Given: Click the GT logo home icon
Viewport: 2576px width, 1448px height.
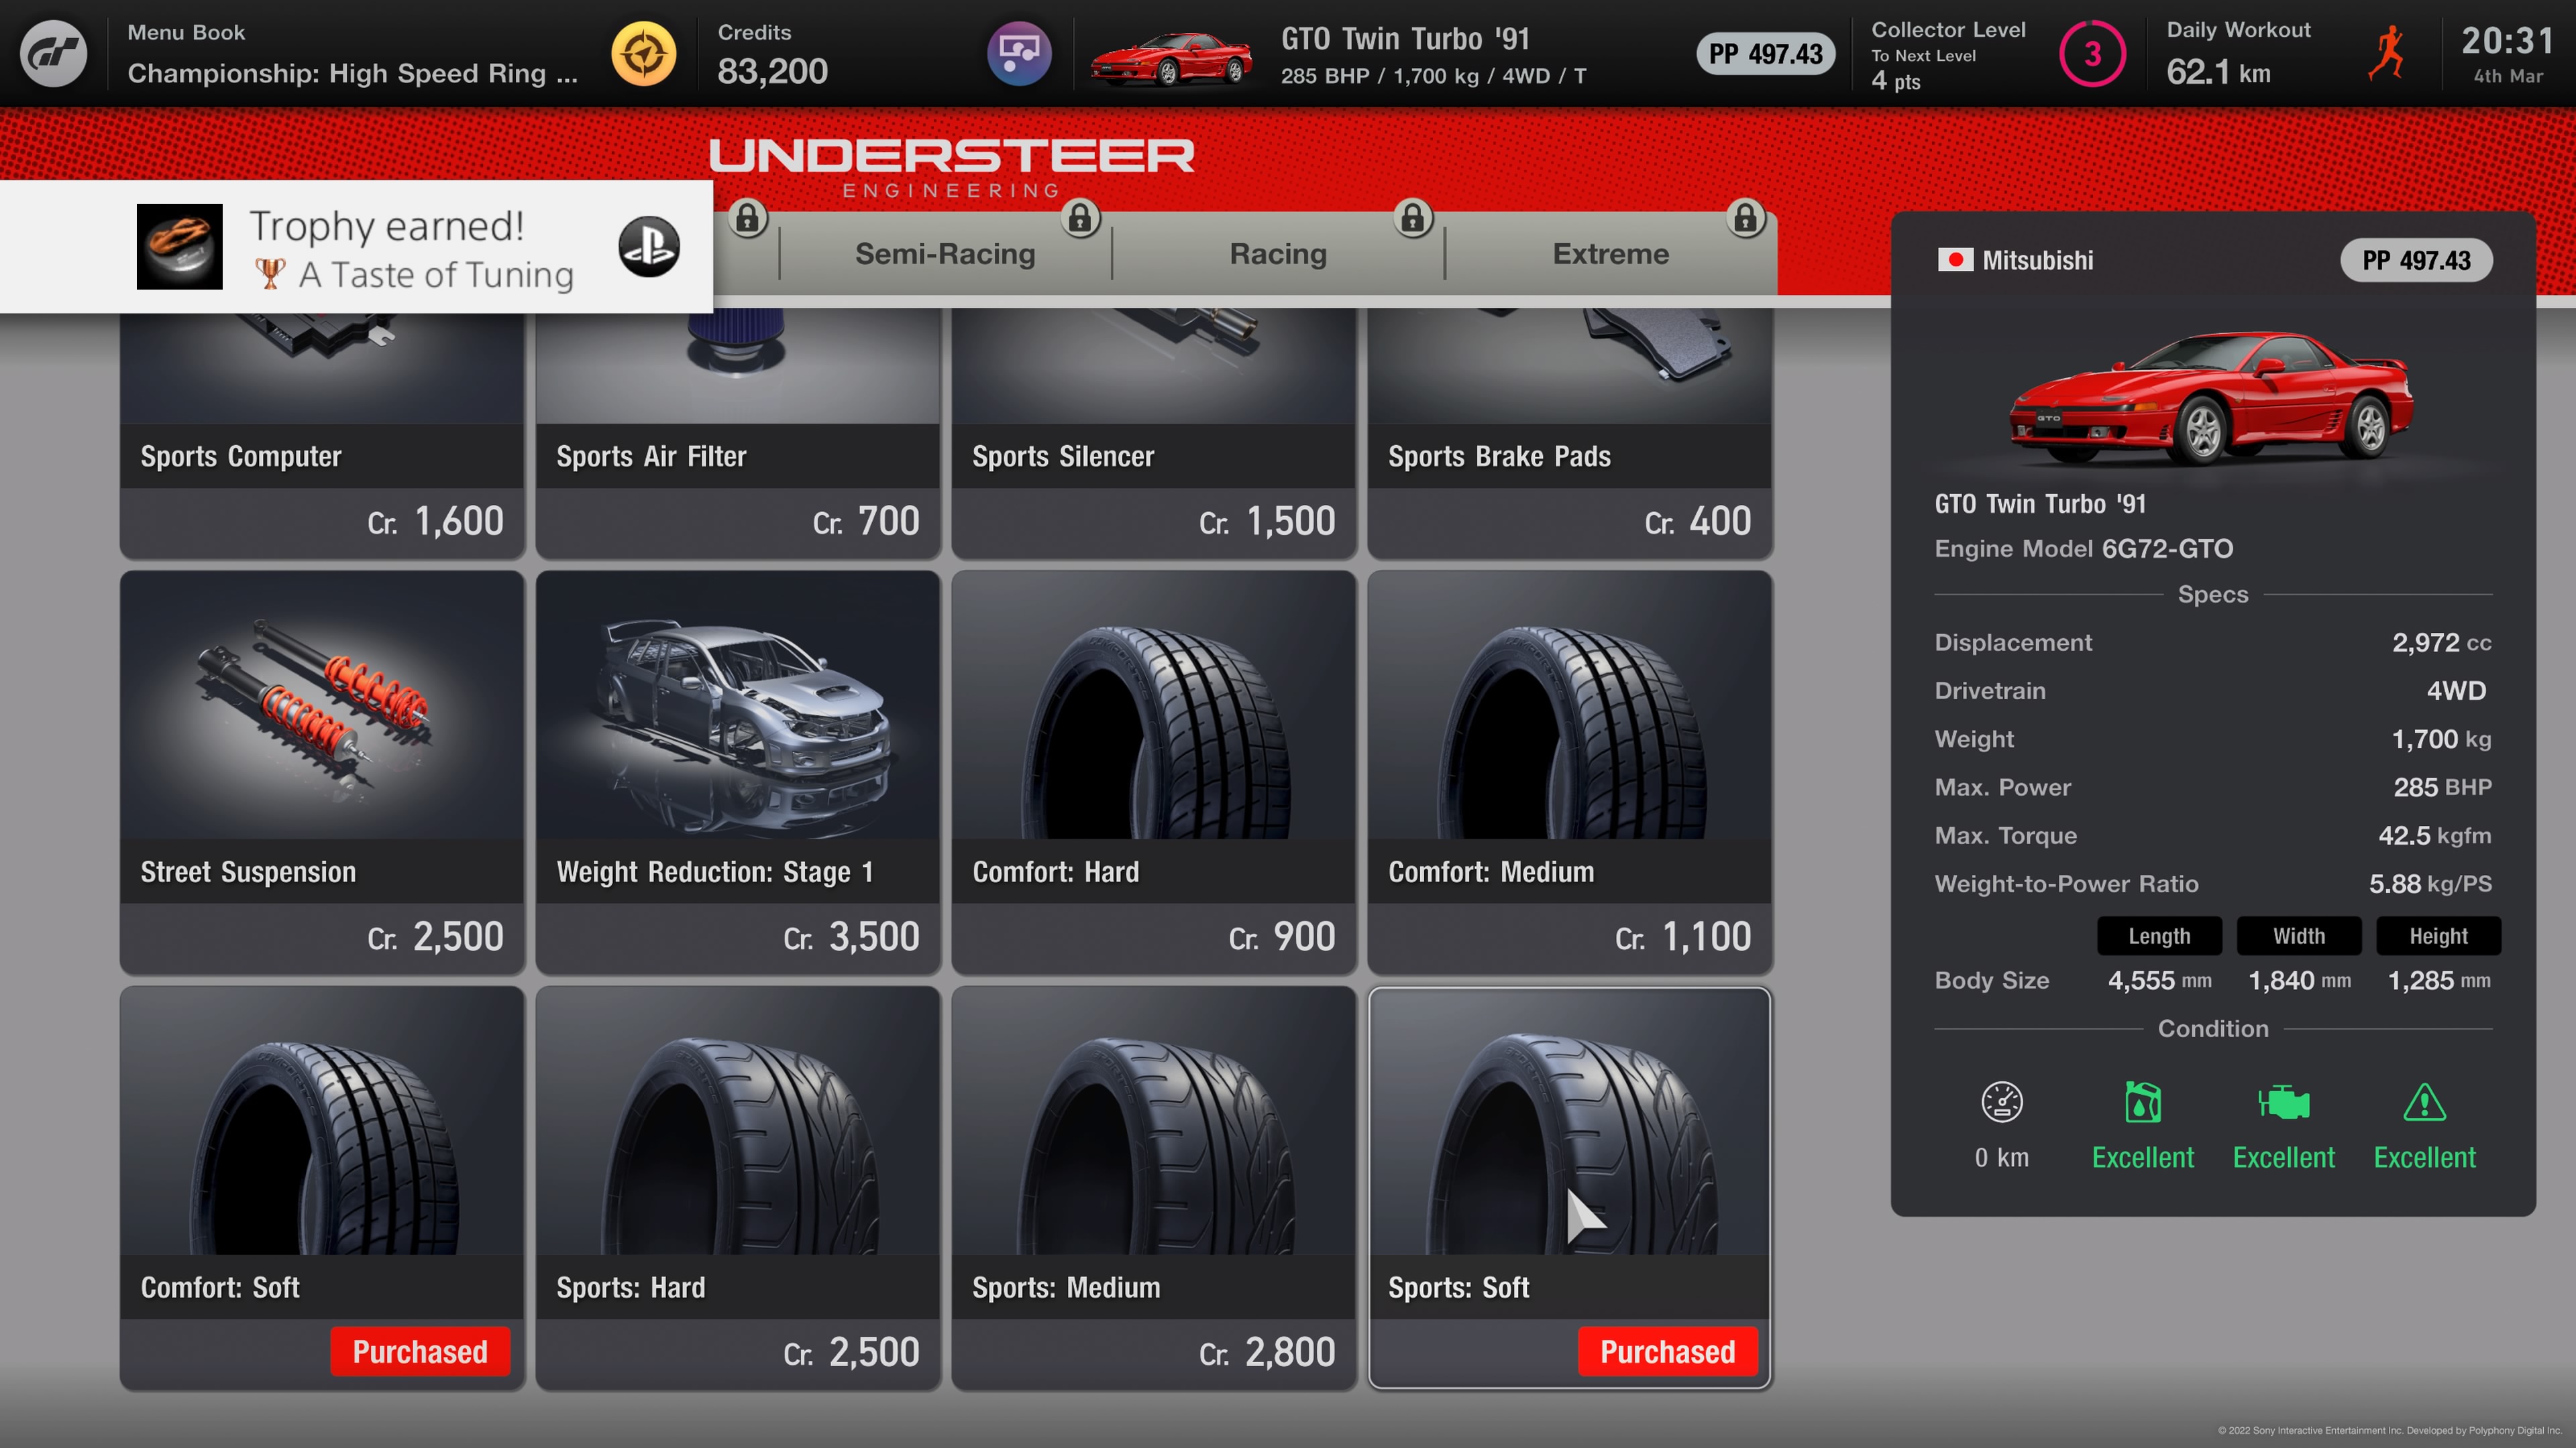Looking at the screenshot, I should (53, 53).
